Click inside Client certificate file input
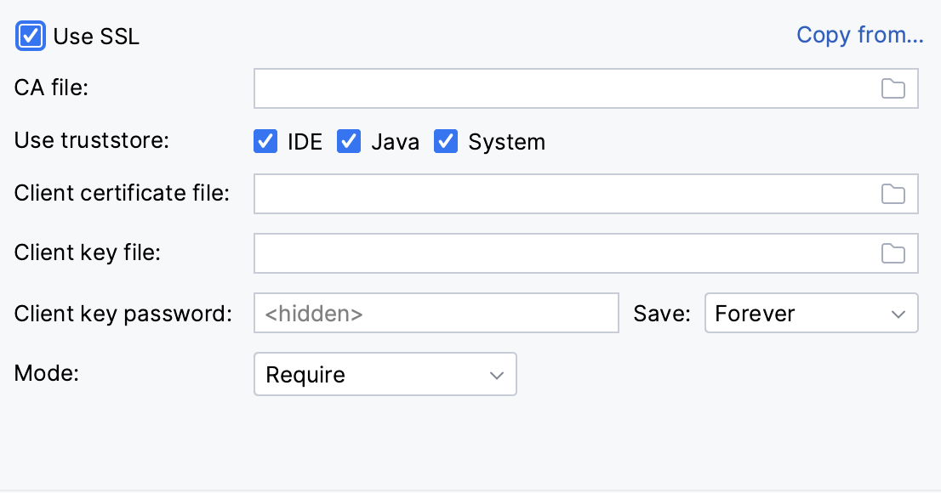Screen dimensions: 941x493 pyautogui.click(x=562, y=194)
